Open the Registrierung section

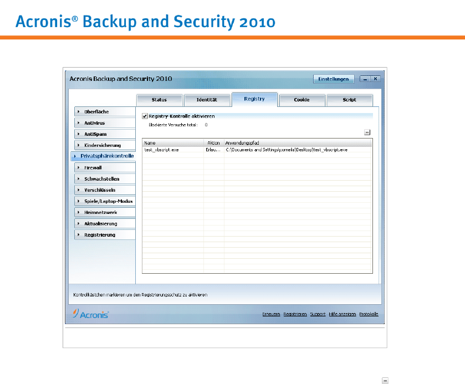(105, 235)
